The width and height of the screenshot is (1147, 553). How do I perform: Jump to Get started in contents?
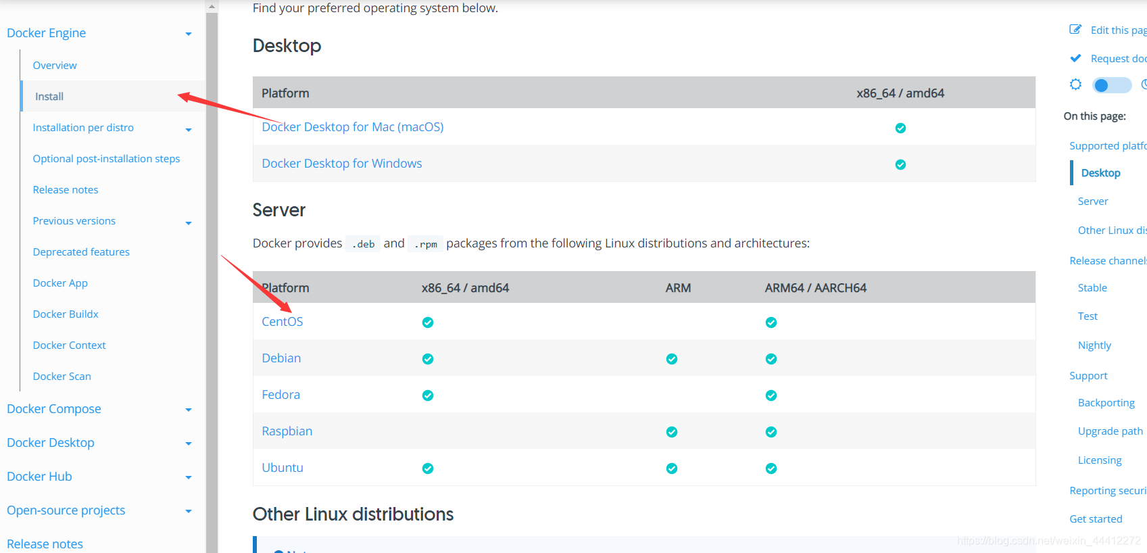point(1096,519)
